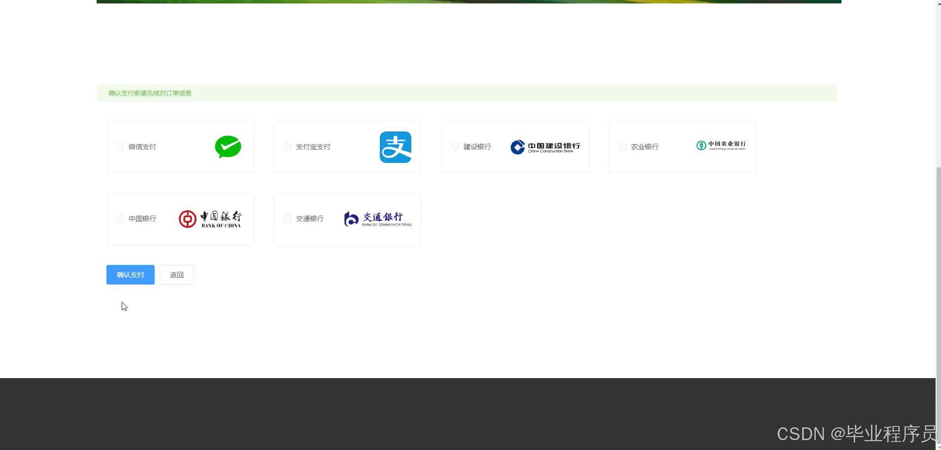Click the 微信支付 label text
The image size is (941, 450).
(142, 147)
